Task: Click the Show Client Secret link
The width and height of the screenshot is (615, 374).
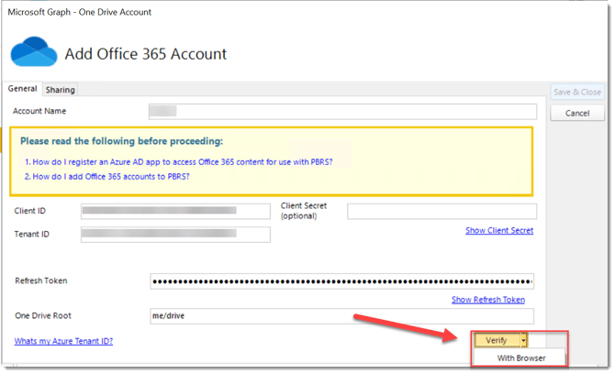Action: 498,230
